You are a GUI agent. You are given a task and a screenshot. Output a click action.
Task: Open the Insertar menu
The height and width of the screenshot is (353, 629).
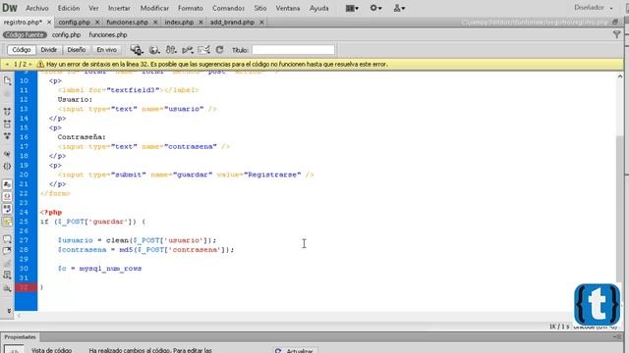pyautogui.click(x=119, y=8)
